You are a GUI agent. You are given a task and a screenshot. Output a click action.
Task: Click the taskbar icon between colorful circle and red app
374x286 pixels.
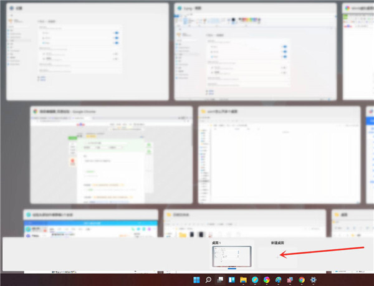(x=279, y=280)
